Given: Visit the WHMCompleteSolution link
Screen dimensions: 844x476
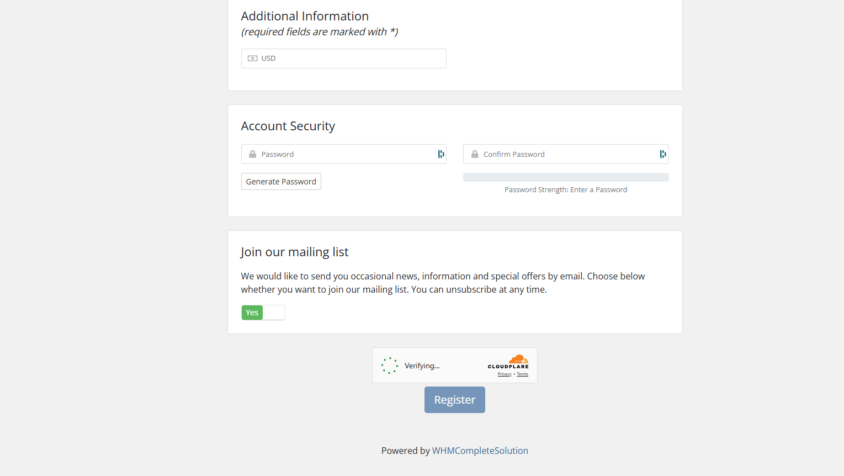Looking at the screenshot, I should [x=480, y=451].
